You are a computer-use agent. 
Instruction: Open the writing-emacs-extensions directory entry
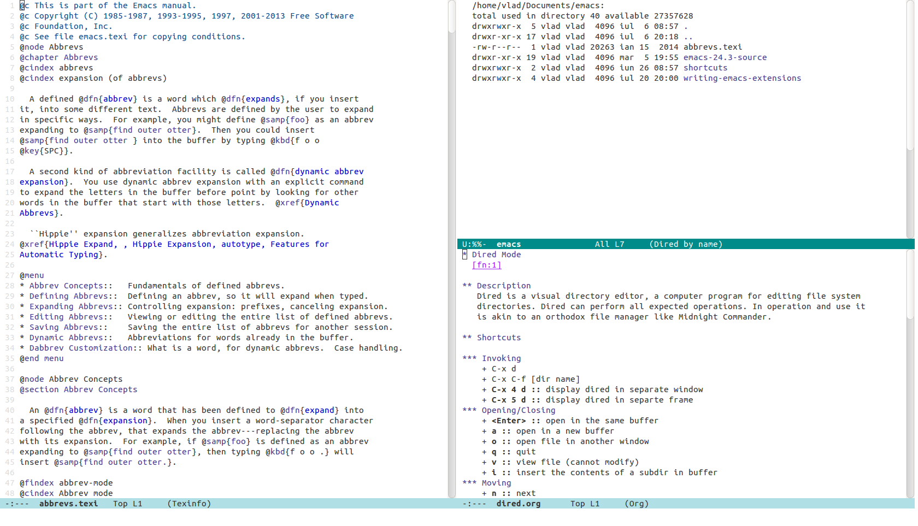click(742, 78)
